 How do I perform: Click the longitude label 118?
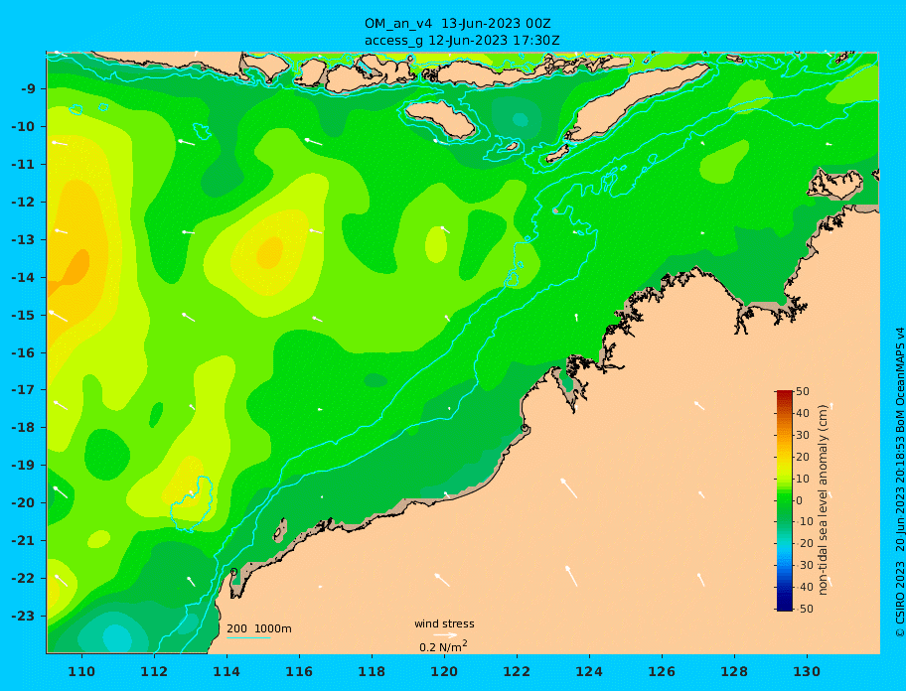click(x=372, y=672)
